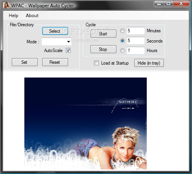Click the WPAC title bar app icon
192x174 pixels.
tap(6, 5)
